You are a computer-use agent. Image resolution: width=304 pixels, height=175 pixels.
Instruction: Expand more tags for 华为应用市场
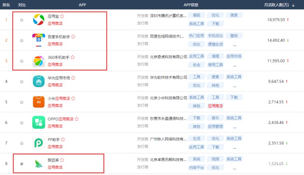click(x=235, y=86)
